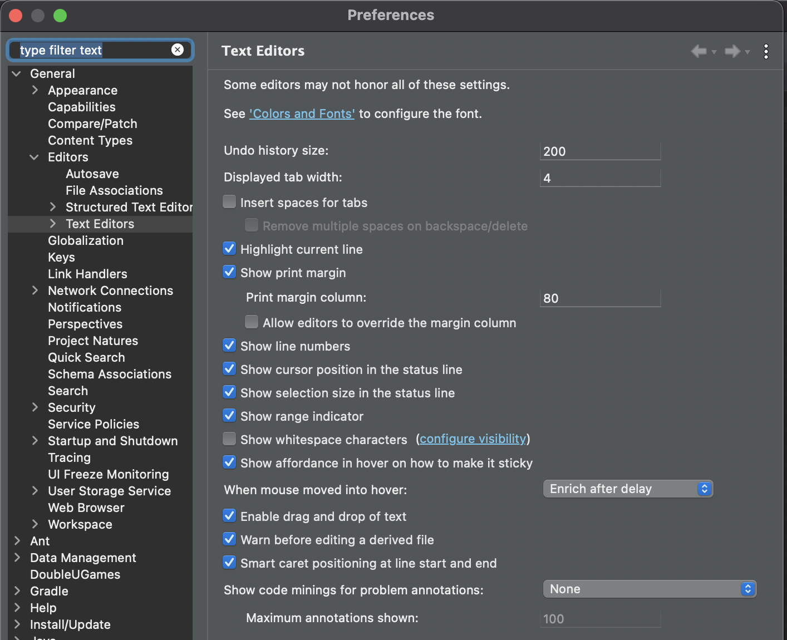
Task: Select Quick Search preferences
Action: 86,357
